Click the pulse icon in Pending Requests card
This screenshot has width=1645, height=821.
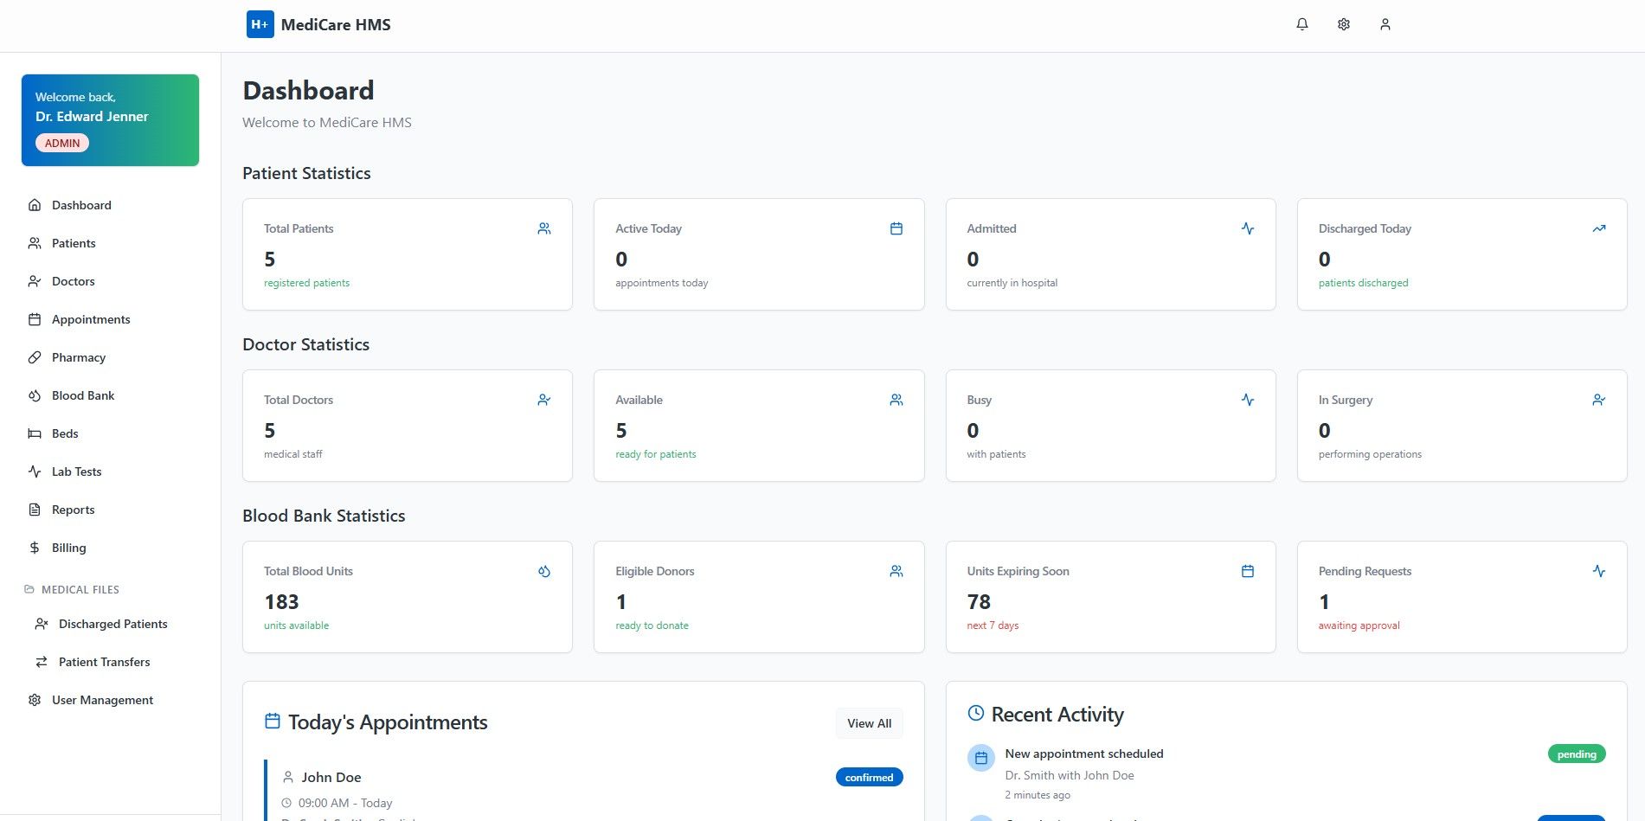point(1598,571)
